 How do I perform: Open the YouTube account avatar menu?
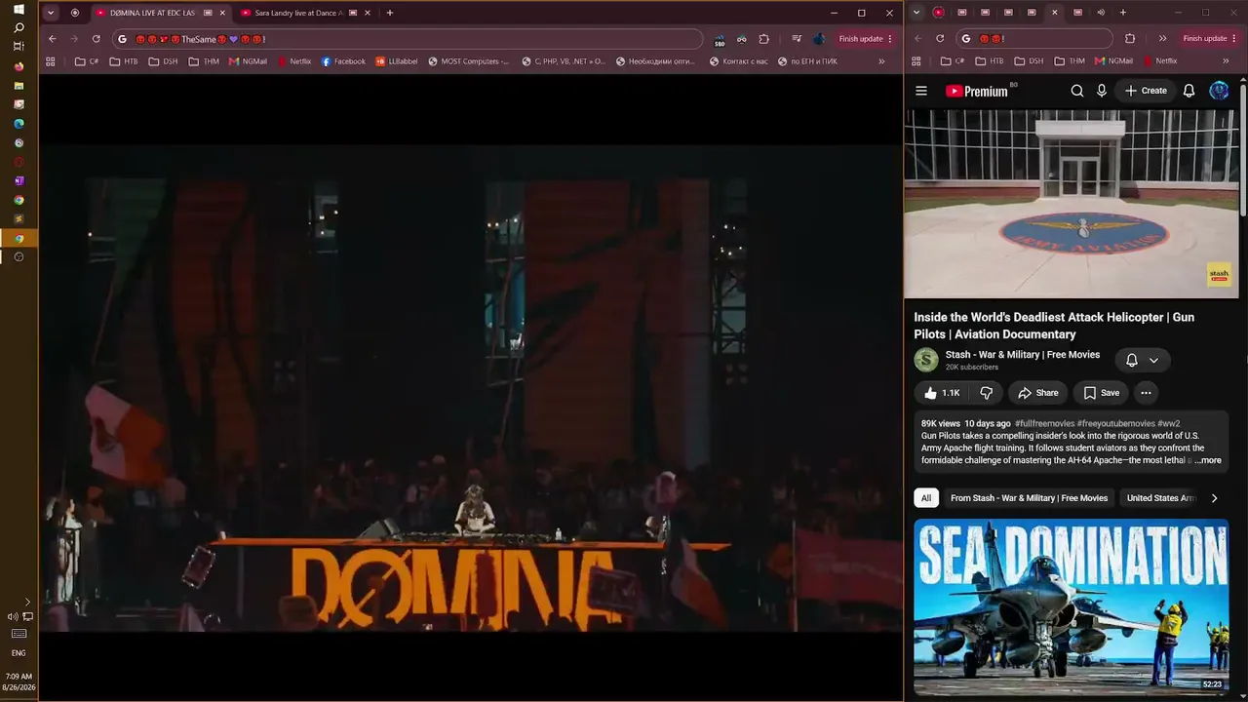tap(1219, 91)
